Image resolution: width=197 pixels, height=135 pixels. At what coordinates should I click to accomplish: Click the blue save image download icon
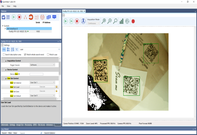tap(83, 21)
